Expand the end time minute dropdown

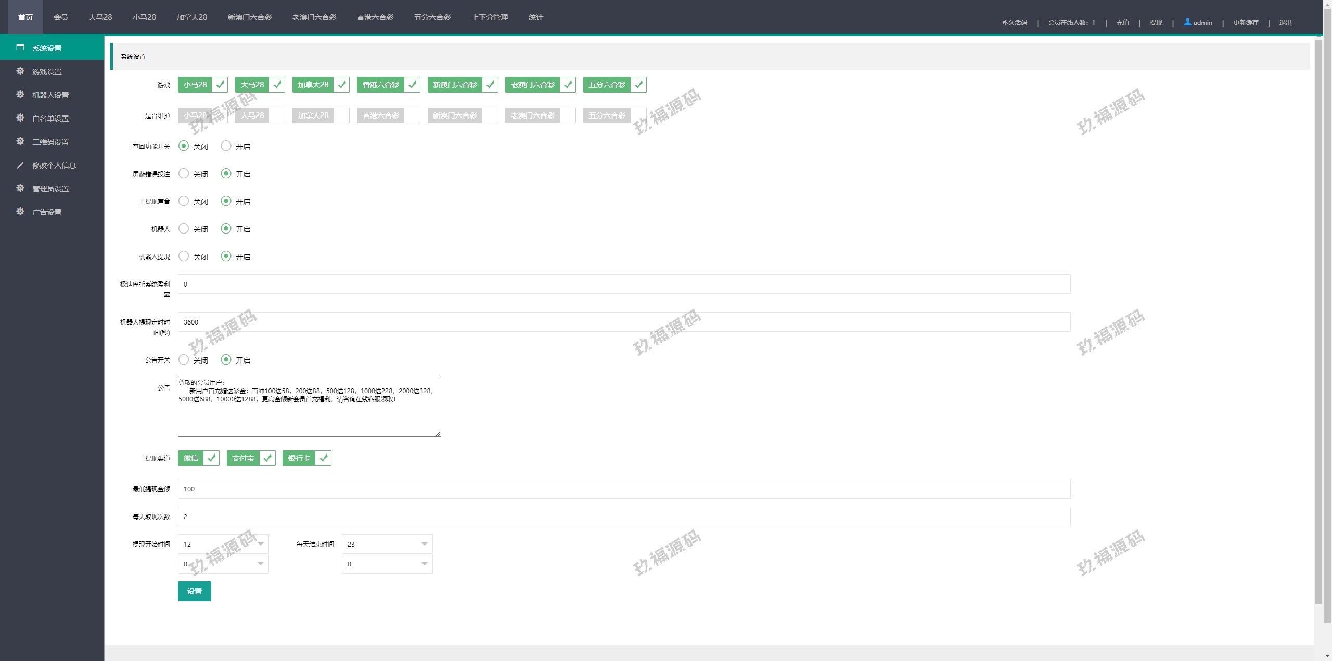point(387,564)
